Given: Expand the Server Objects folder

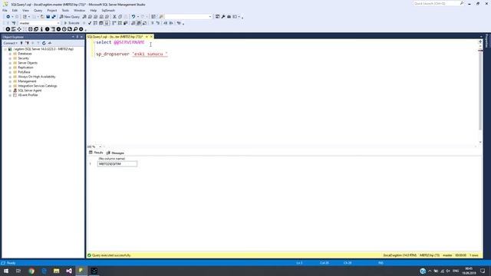Looking at the screenshot, I should click(x=10, y=63).
